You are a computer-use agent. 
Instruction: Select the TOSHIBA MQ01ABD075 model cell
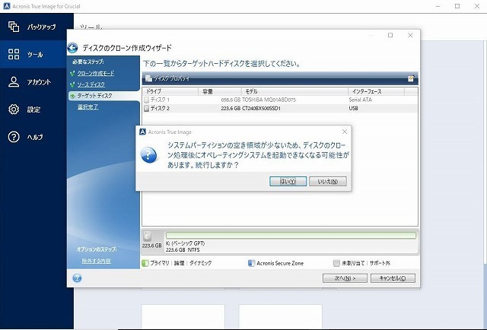click(x=269, y=100)
